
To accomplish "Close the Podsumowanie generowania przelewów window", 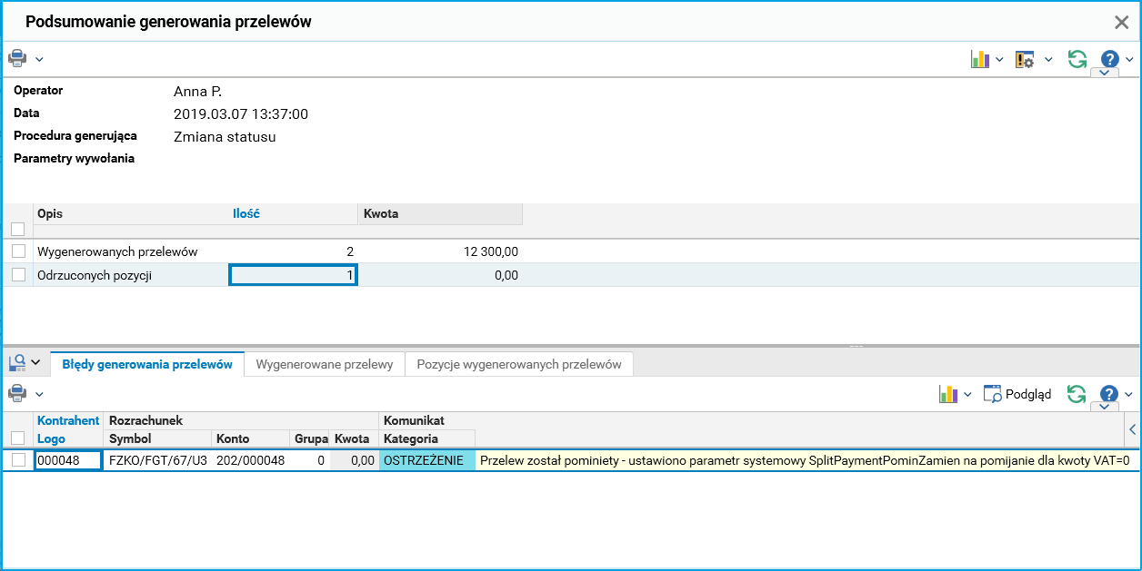I will coord(1122,22).
